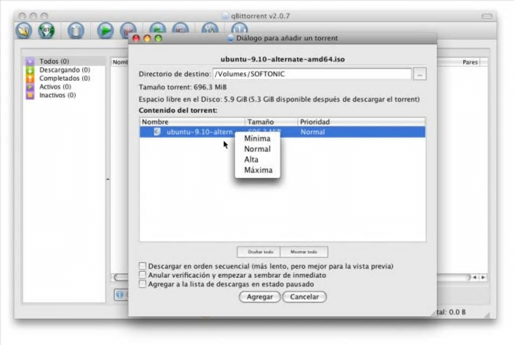Screen dimensions: 514x345
Task: Open destination browse button with ellipsis
Action: click(420, 74)
